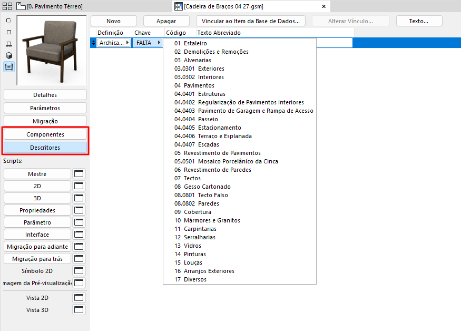Choose 05.0501 Mosaico Porcelânico da Cinca
The width and height of the screenshot is (461, 331).
pos(240,161)
